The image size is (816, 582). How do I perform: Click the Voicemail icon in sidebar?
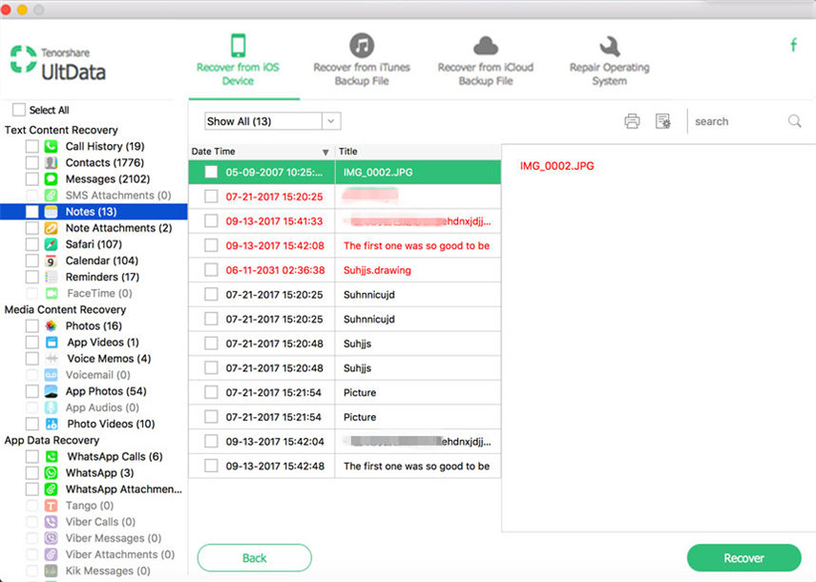pyautogui.click(x=51, y=375)
